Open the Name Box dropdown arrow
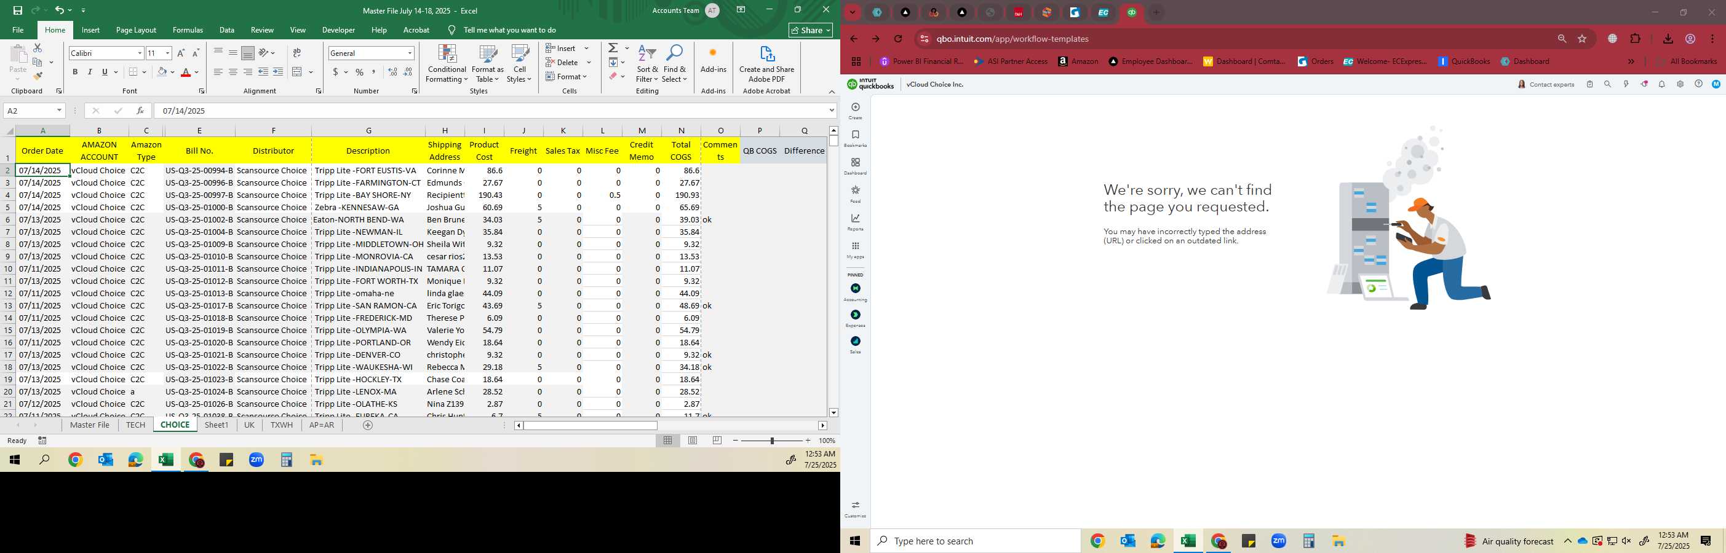Screen dimensions: 1726x553 pyautogui.click(x=59, y=111)
